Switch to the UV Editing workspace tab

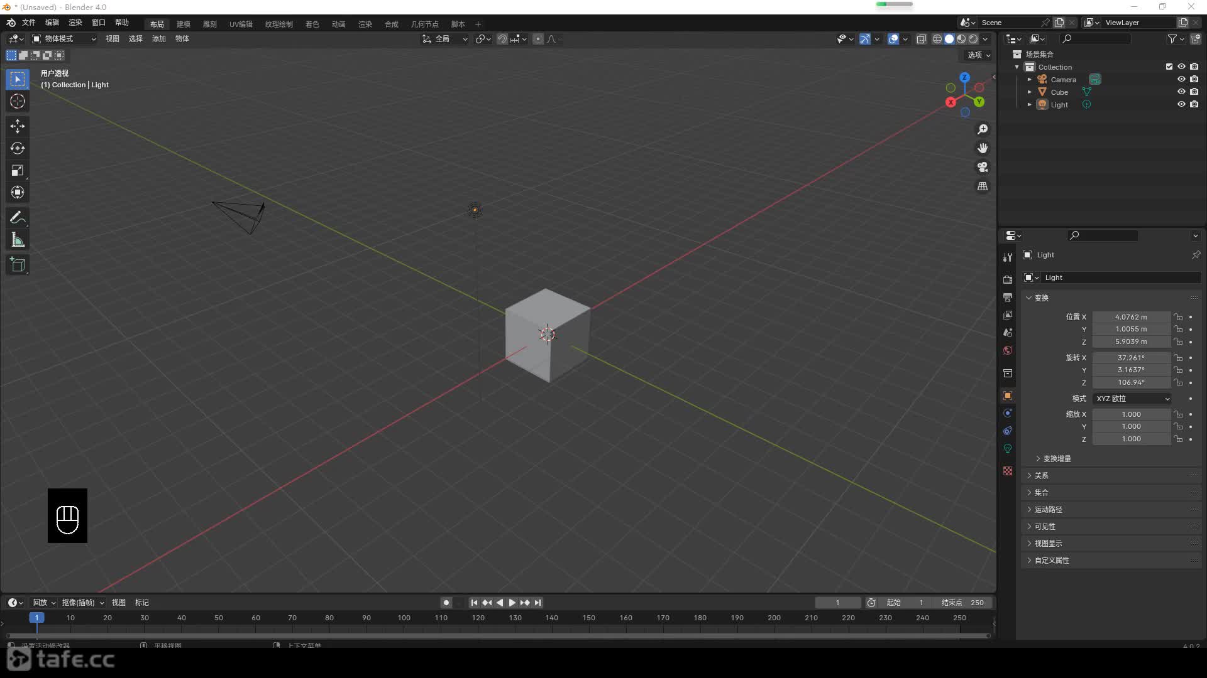(241, 24)
